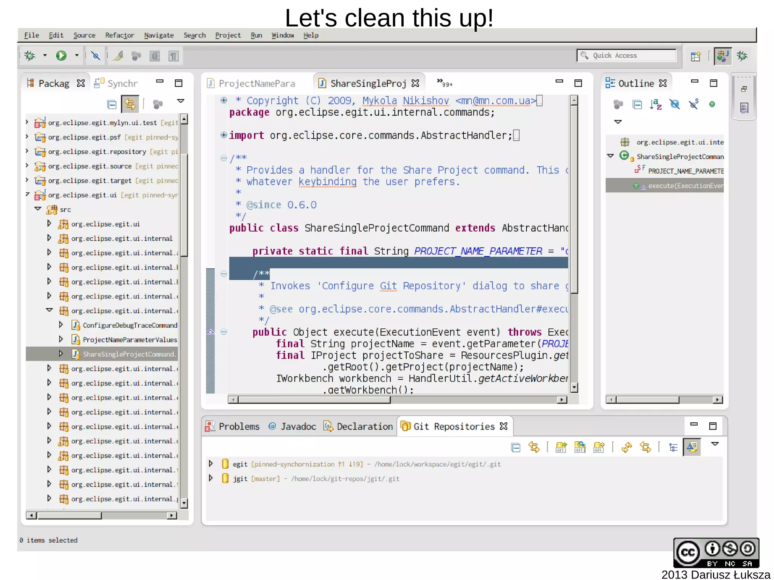Click the Sort alphabetically icon in Outline
774x580 pixels.
(x=656, y=104)
